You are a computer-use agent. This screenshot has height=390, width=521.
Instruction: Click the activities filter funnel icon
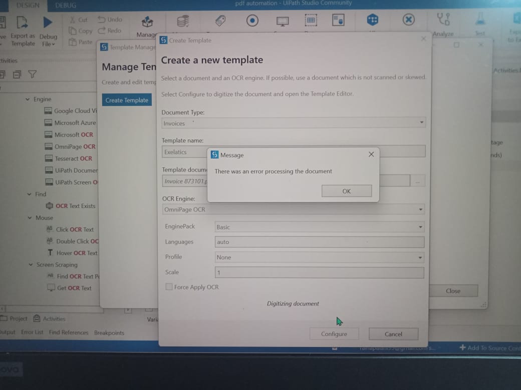coord(32,74)
